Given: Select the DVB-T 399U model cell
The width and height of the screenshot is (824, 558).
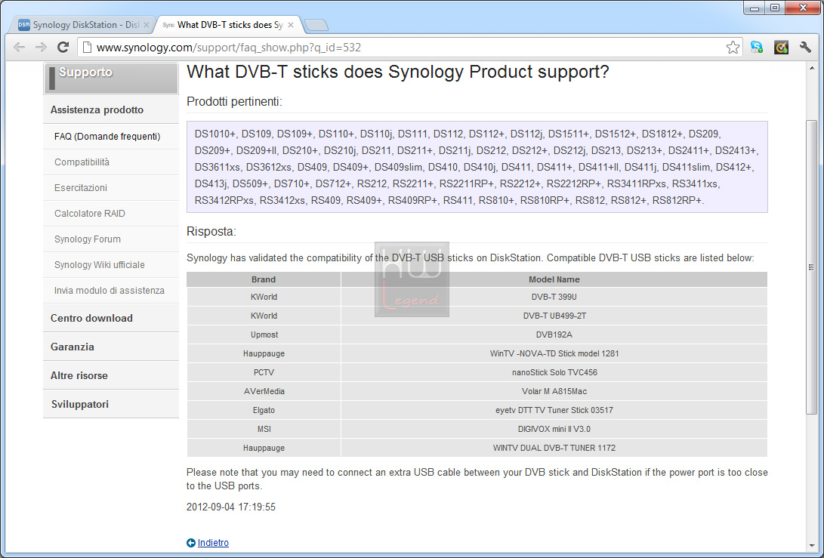Looking at the screenshot, I should point(554,297).
